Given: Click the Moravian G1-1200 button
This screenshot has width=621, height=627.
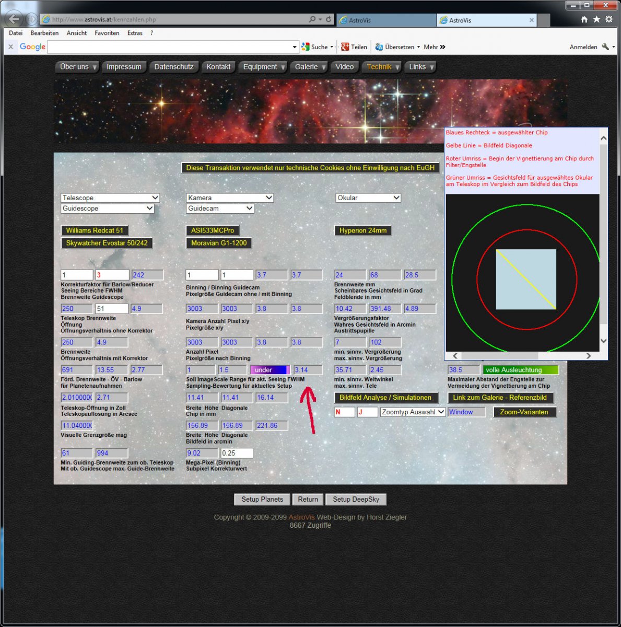Looking at the screenshot, I should point(219,243).
